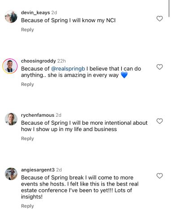Open devin_keays' profile picture
The height and width of the screenshot is (218, 171).
11,17
